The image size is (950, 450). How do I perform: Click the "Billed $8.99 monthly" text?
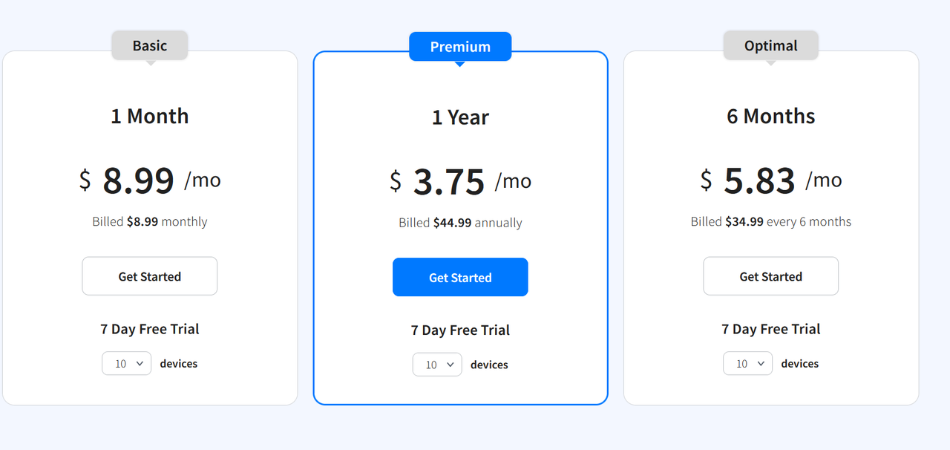[x=150, y=221]
